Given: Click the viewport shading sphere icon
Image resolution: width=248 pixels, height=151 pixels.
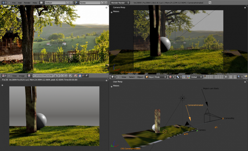Looking at the screenshot, I should [x=170, y=77].
